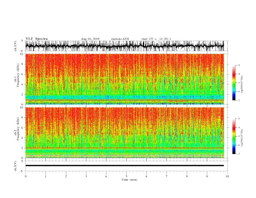Screen dimensions: 256x198
Task: Click the ch.1 Frequency (kHz) axis label
Action: coord(17,75)
